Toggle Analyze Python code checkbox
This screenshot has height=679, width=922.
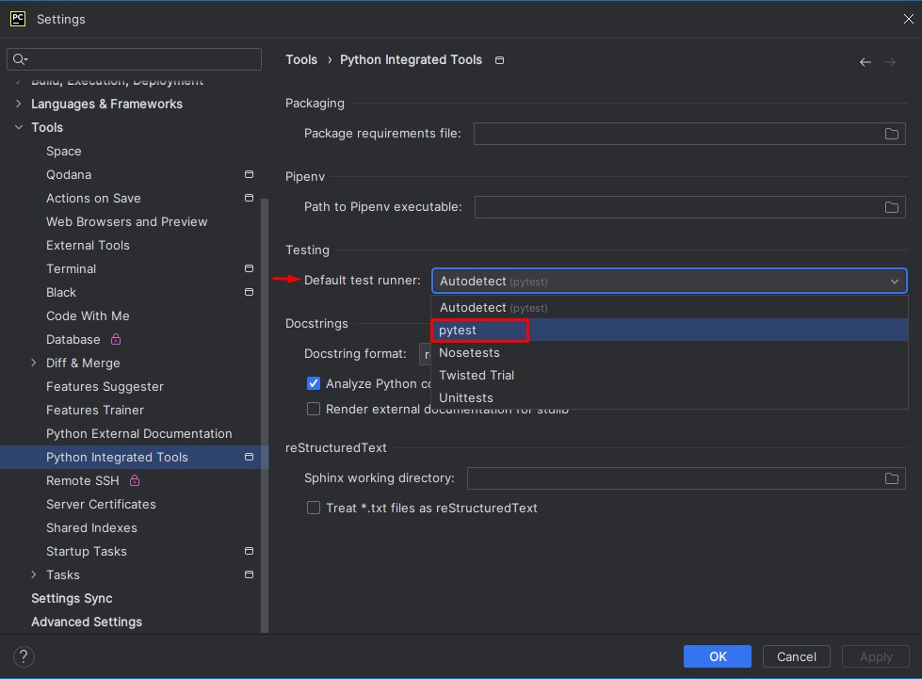pyautogui.click(x=314, y=383)
